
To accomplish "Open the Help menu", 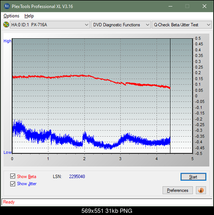I will point(29,16).
